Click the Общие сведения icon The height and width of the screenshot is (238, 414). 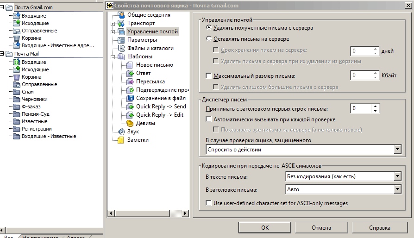(x=121, y=15)
